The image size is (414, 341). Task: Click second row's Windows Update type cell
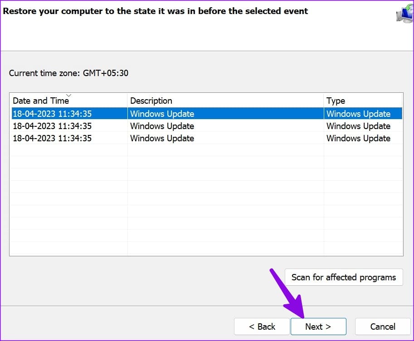coord(358,126)
